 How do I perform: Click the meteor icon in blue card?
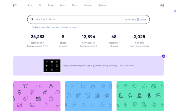[102, 105]
